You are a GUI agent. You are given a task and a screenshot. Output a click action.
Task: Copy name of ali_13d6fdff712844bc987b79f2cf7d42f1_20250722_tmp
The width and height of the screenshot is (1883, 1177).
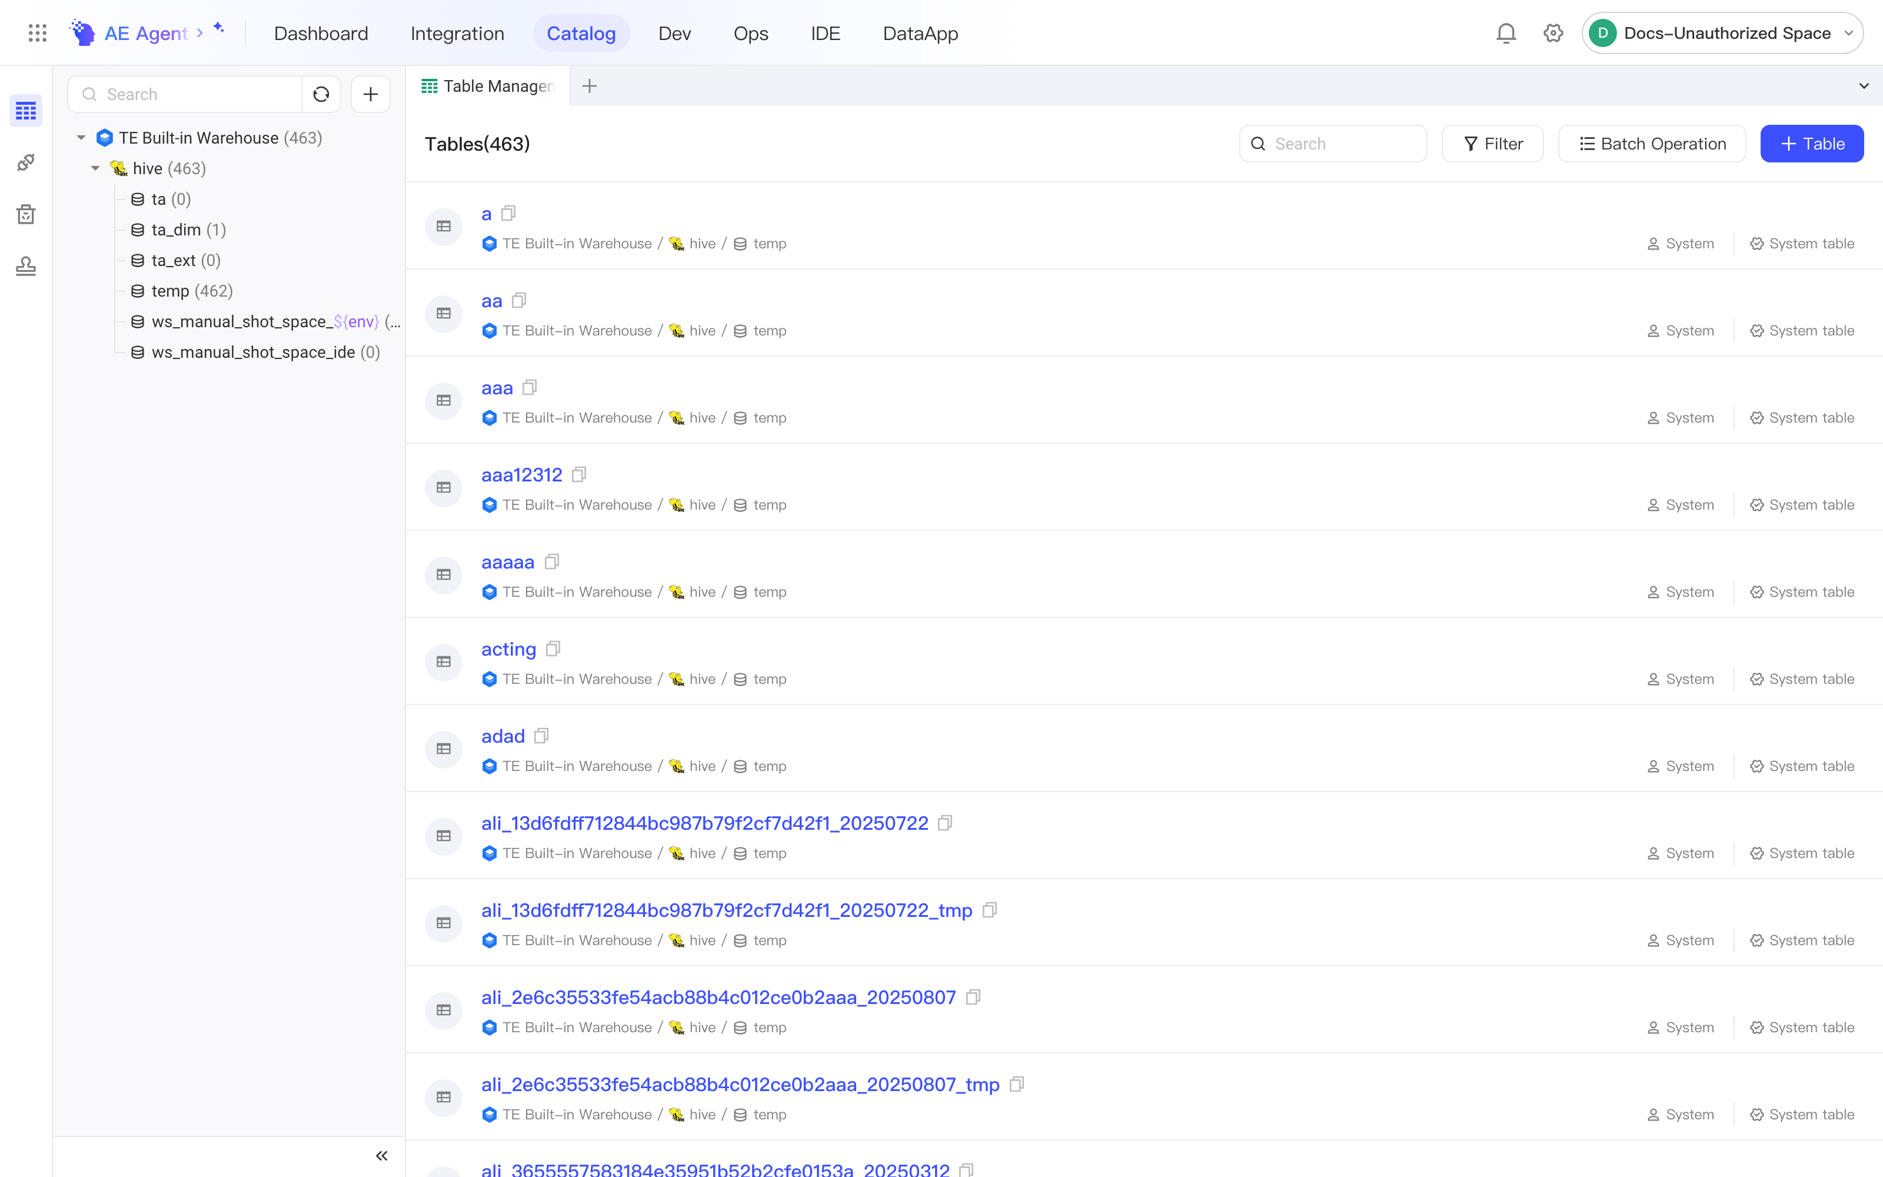[x=990, y=910]
